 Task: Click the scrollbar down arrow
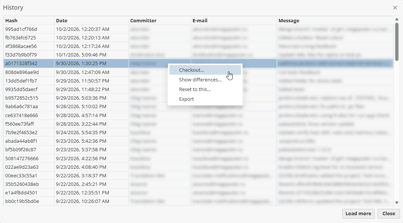click(397, 203)
